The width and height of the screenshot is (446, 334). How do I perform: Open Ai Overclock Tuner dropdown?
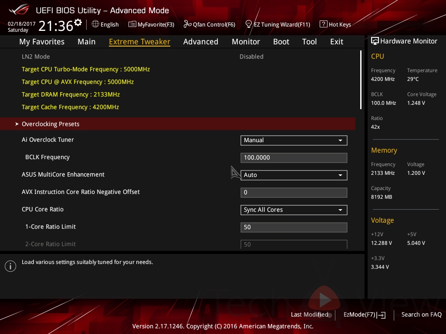coord(294,140)
